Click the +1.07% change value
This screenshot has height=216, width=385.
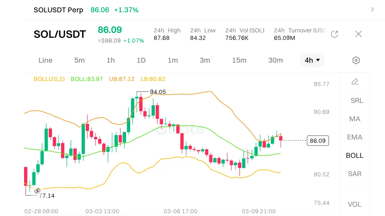point(134,40)
